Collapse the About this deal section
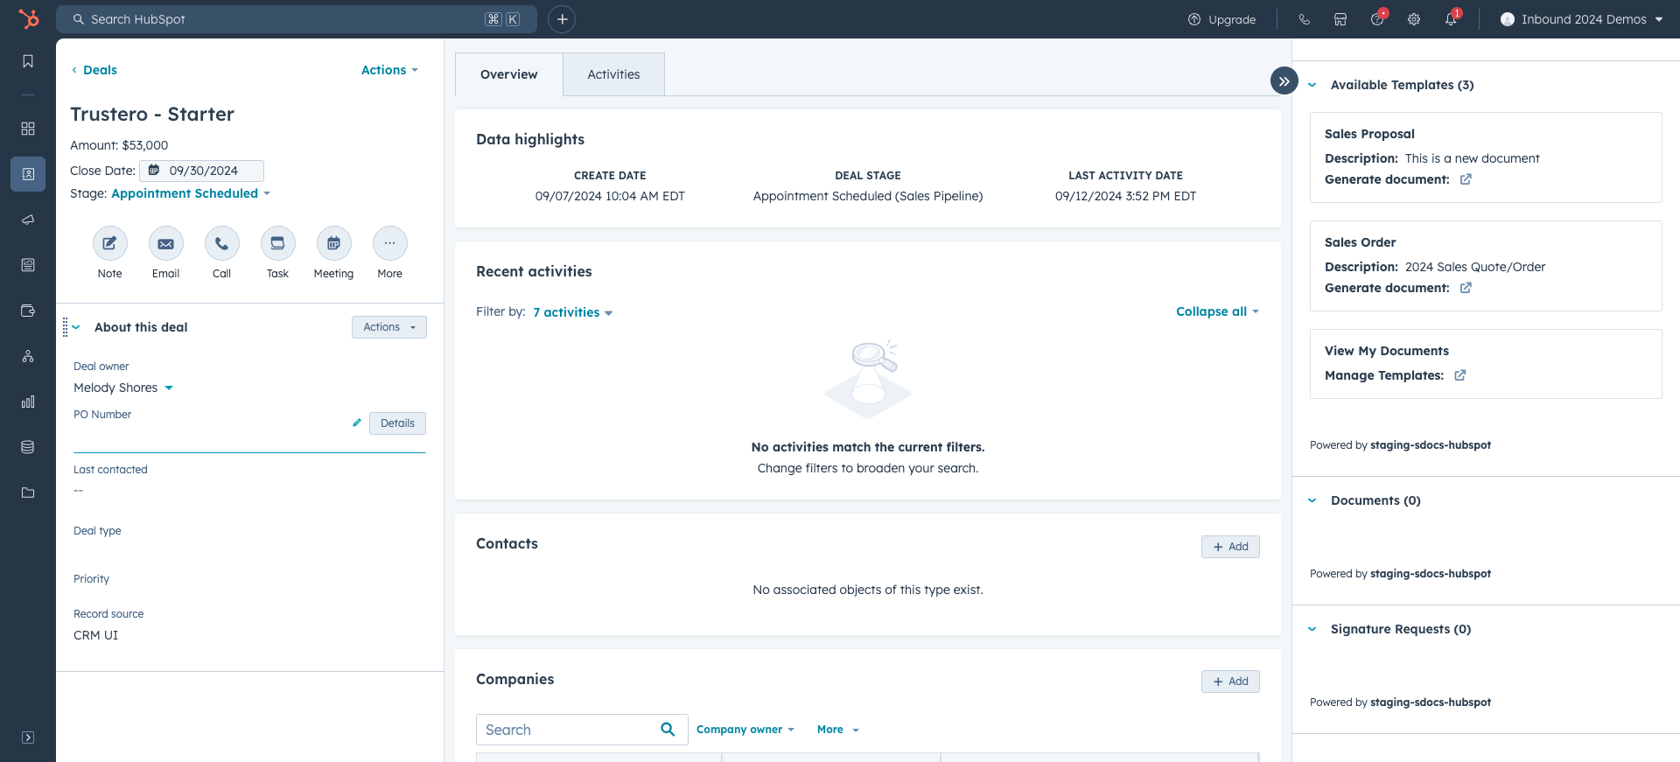 click(x=77, y=327)
